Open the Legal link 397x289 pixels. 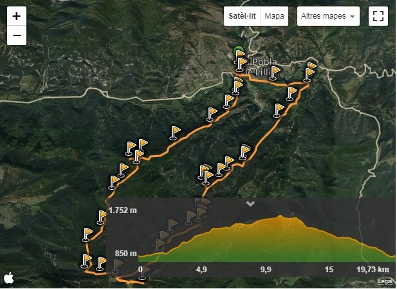pyautogui.click(x=385, y=281)
